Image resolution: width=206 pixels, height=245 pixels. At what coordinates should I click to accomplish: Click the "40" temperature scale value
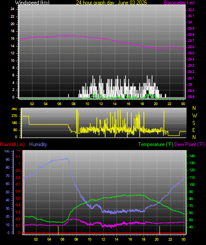191,227
